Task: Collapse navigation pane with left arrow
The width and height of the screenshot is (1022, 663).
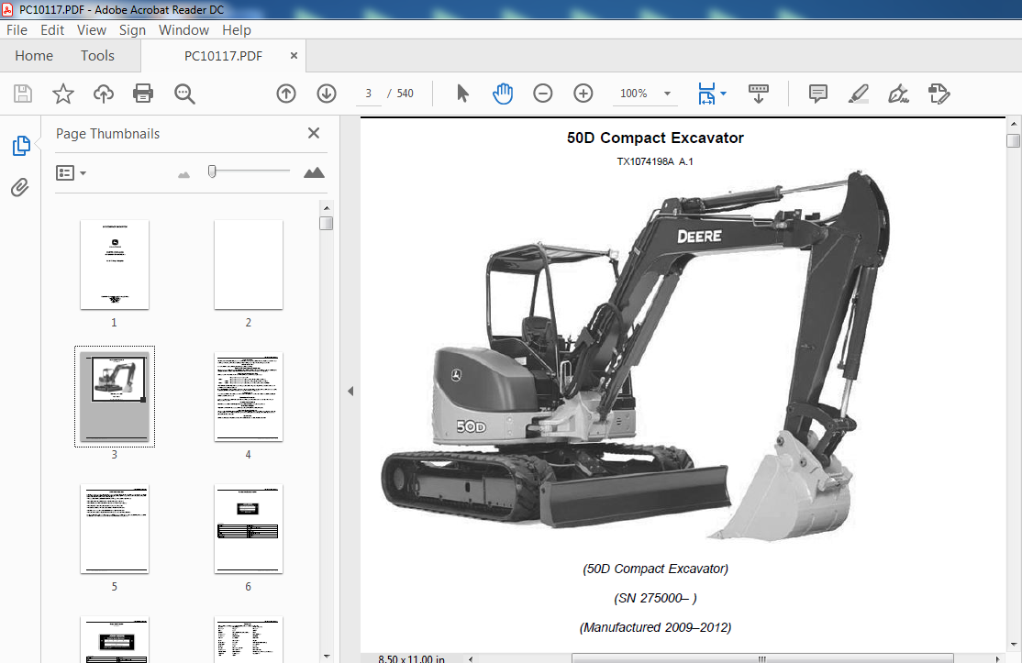Action: point(350,392)
